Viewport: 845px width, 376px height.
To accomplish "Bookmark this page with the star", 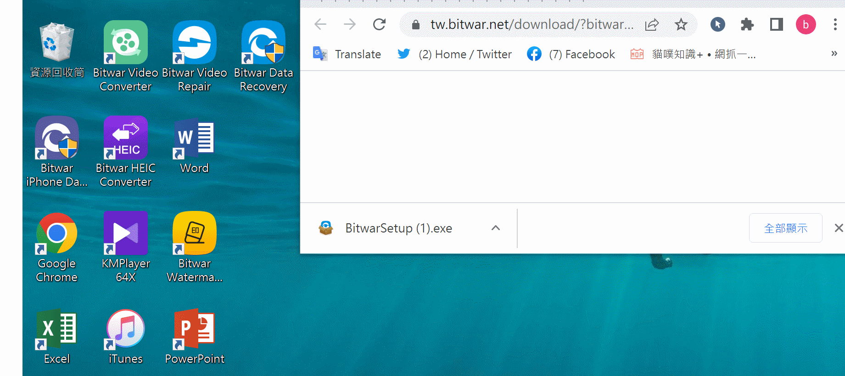I will point(681,25).
